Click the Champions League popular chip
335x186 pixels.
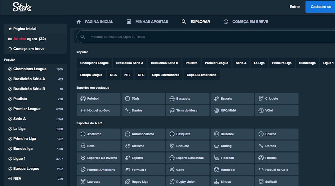tap(94, 63)
